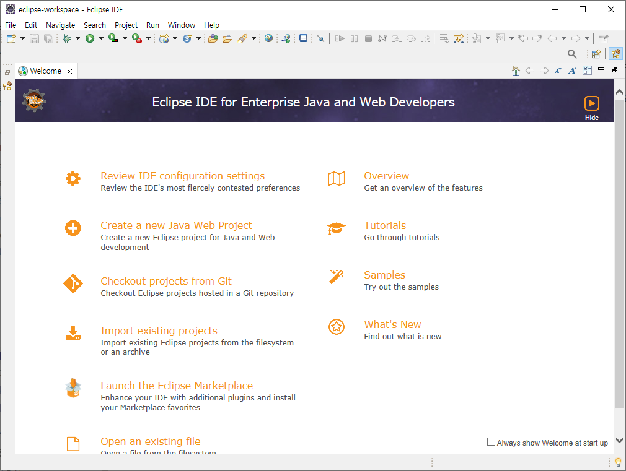
Task: Click the Customize page icon in Welcome
Action: pos(588,71)
